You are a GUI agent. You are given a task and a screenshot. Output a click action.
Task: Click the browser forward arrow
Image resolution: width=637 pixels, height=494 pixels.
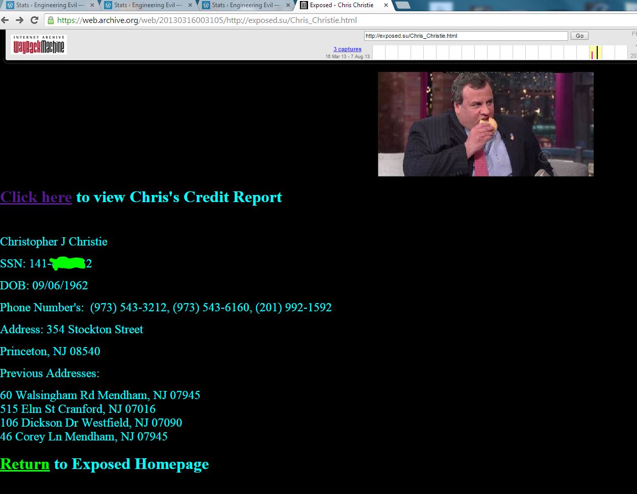tap(19, 20)
